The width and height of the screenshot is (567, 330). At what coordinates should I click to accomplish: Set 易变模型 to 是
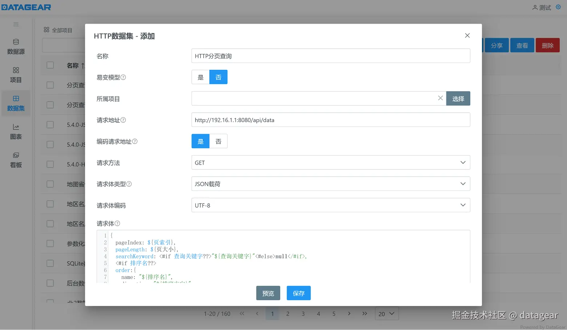[201, 77]
